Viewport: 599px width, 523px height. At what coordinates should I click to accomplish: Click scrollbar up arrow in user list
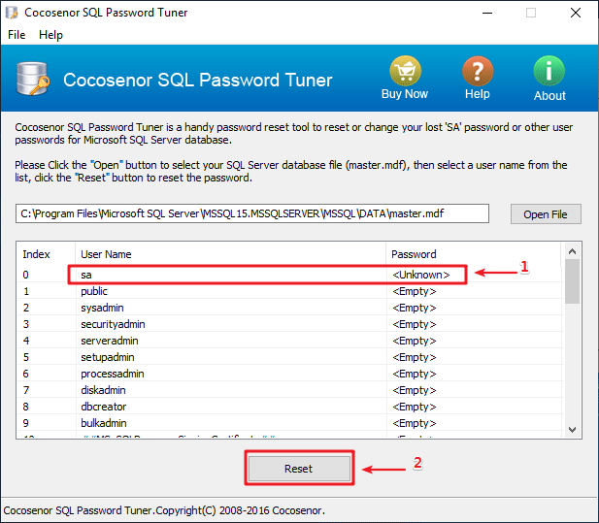click(572, 251)
